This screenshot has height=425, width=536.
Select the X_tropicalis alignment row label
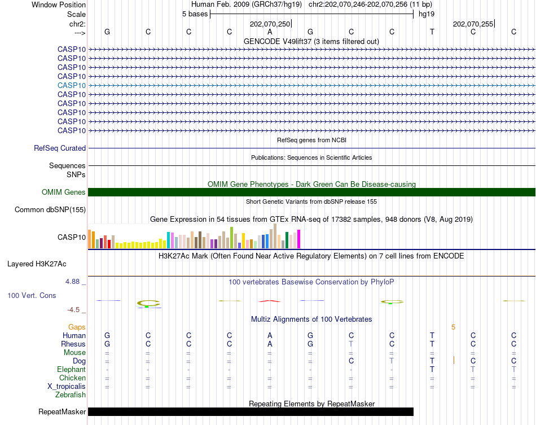67,387
